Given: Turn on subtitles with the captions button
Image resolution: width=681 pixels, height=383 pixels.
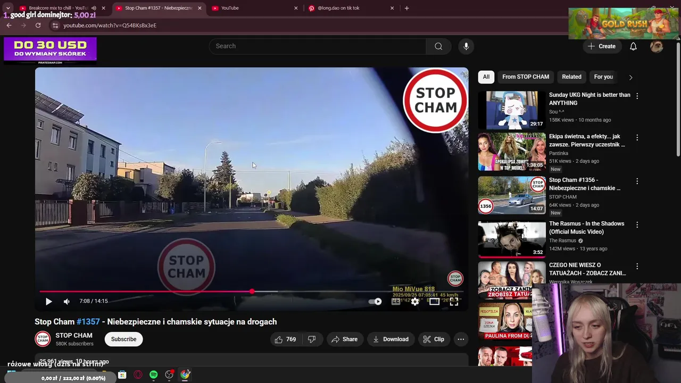Looking at the screenshot, I should pyautogui.click(x=396, y=302).
